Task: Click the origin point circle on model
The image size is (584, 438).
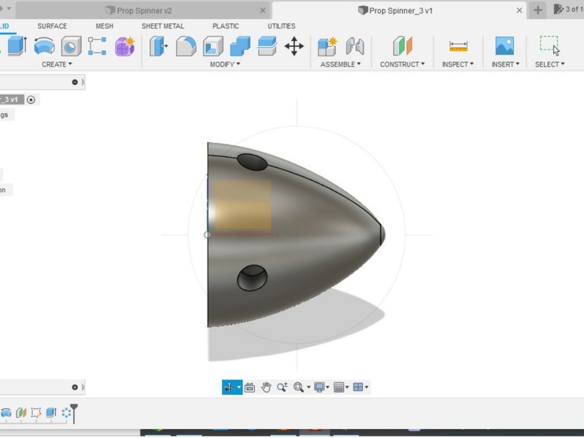Action: pos(207,234)
